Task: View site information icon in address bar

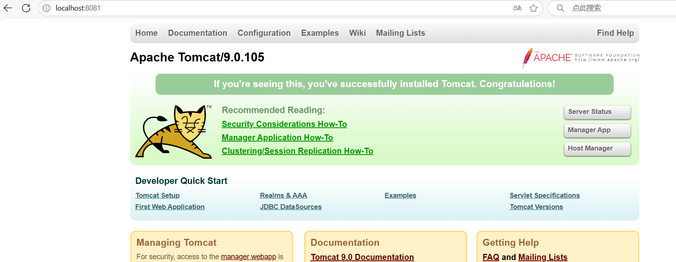Action: 46,8
